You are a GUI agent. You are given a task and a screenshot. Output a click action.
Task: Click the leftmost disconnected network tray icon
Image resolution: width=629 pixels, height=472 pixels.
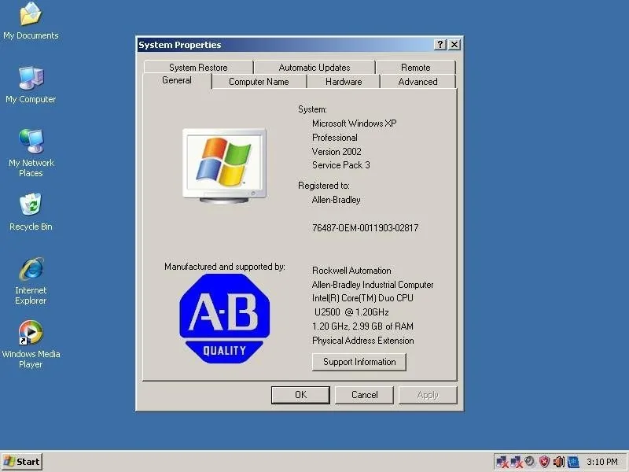[x=502, y=462]
